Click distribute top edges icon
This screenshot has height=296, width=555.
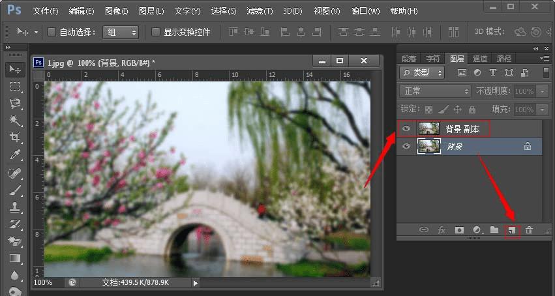coord(343,32)
